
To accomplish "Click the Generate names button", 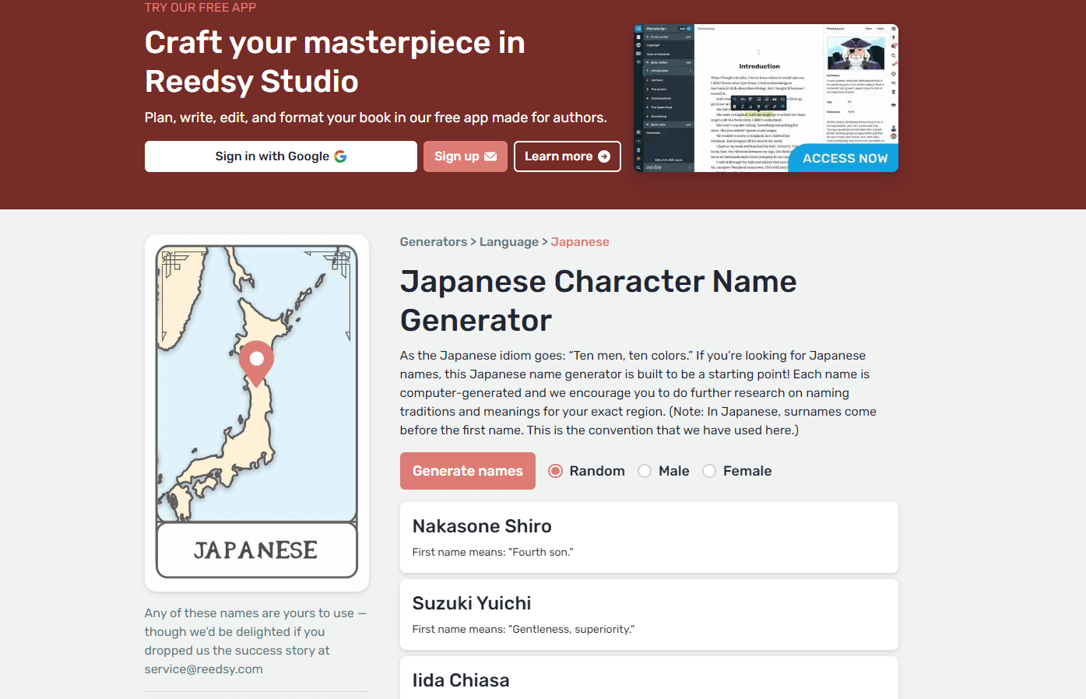I will click(x=468, y=471).
